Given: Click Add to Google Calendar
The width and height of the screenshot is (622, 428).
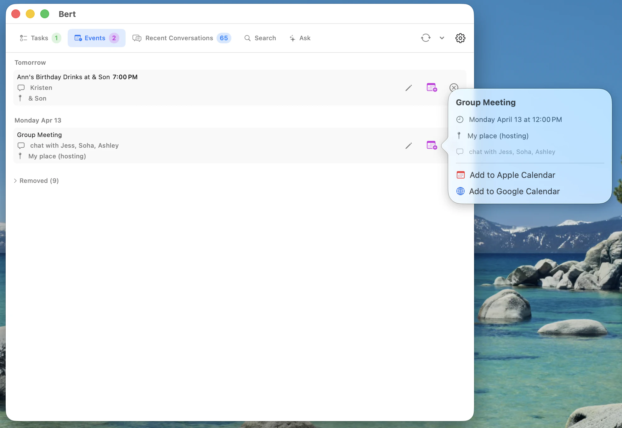Looking at the screenshot, I should click(514, 191).
